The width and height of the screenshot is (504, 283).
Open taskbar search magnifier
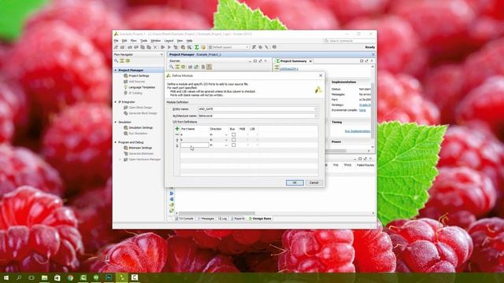tap(19, 277)
